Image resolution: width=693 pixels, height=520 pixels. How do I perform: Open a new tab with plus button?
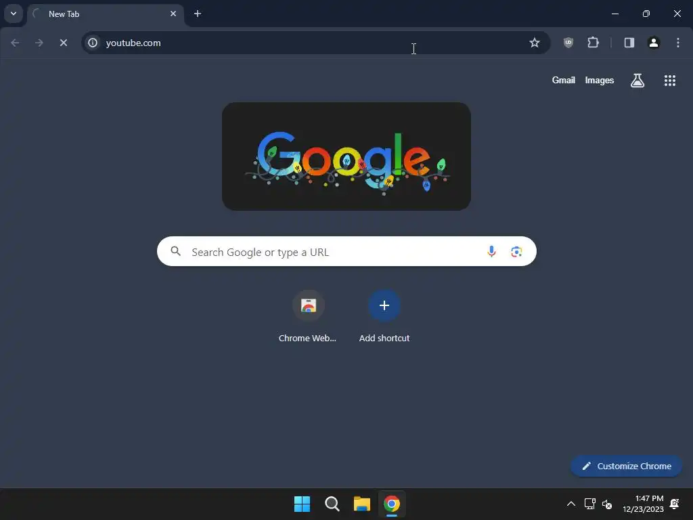(198, 14)
